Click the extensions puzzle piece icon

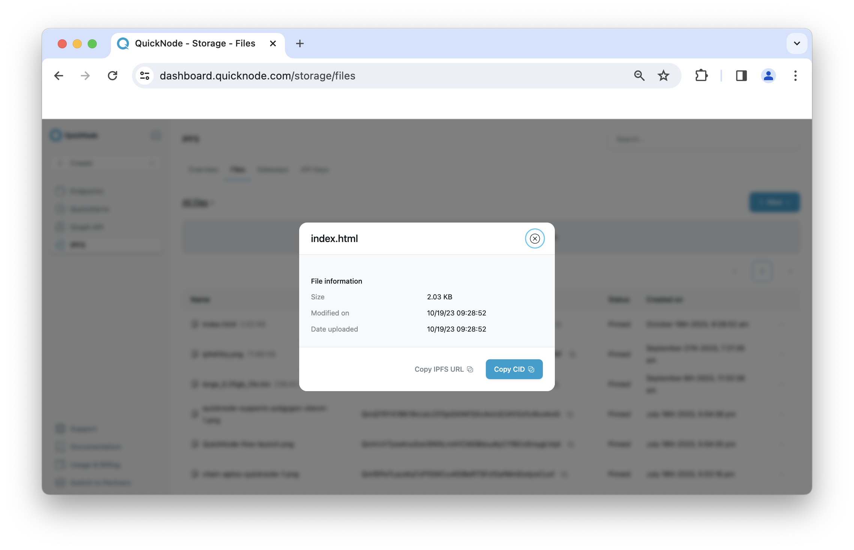pos(702,76)
